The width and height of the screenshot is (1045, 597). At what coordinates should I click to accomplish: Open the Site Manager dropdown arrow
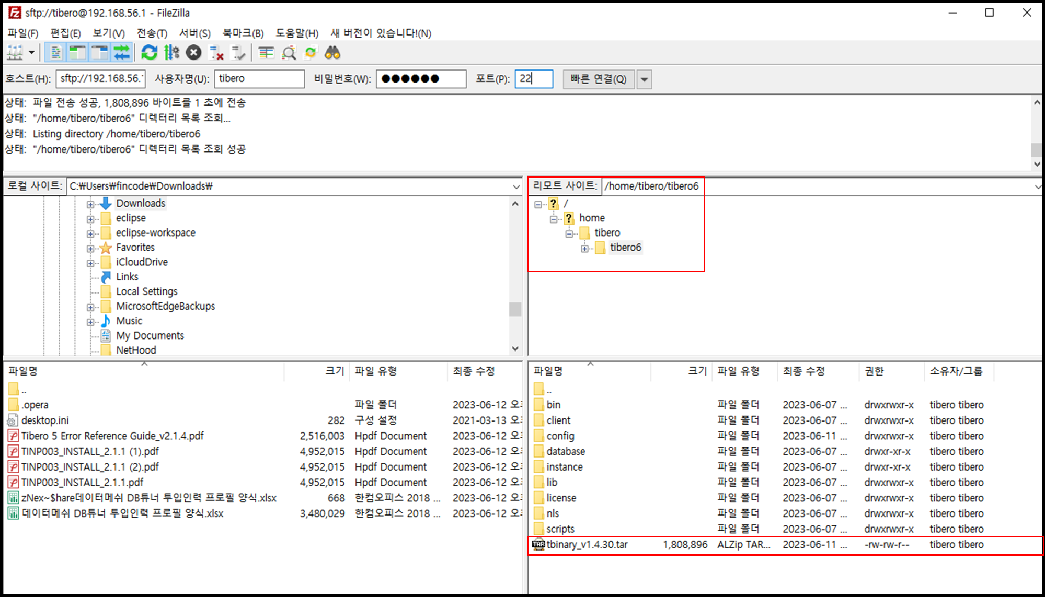tap(32, 53)
